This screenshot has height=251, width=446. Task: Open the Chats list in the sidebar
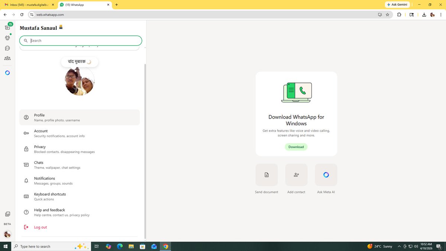pyautogui.click(x=7, y=27)
